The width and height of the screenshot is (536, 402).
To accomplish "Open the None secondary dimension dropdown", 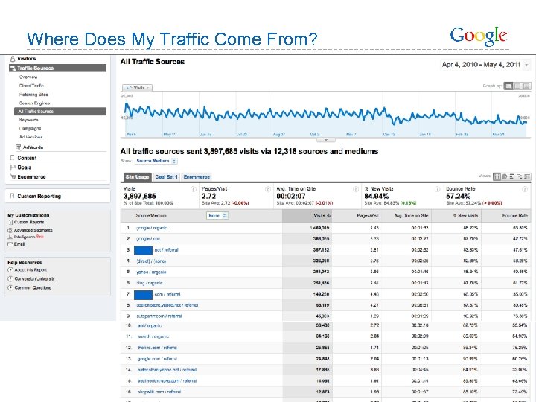I will 217,216.
